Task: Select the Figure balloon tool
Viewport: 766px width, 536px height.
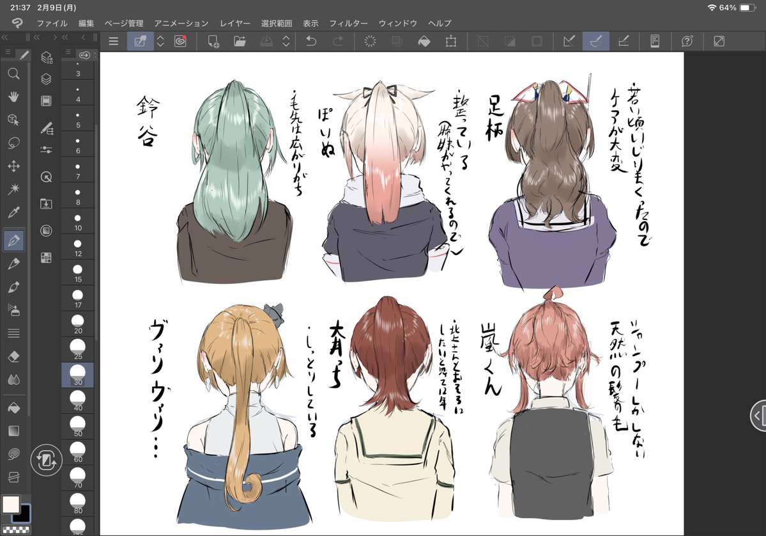Action: pyautogui.click(x=13, y=454)
